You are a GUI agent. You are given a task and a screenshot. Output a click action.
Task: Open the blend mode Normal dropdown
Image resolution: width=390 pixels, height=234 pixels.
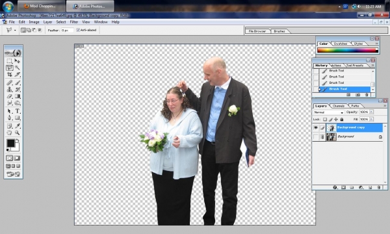tap(328, 112)
